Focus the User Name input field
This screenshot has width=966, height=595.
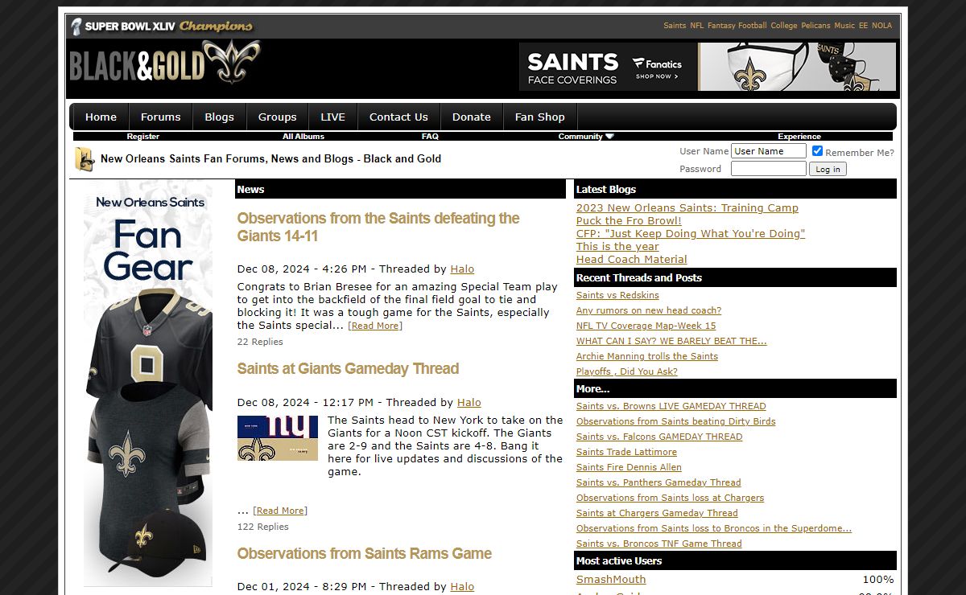pyautogui.click(x=769, y=150)
